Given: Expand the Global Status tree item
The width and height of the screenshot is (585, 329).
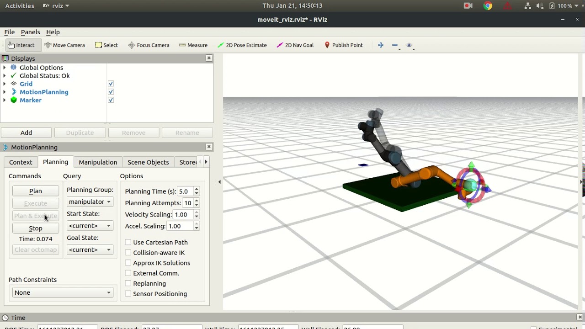Looking at the screenshot, I should [5, 76].
